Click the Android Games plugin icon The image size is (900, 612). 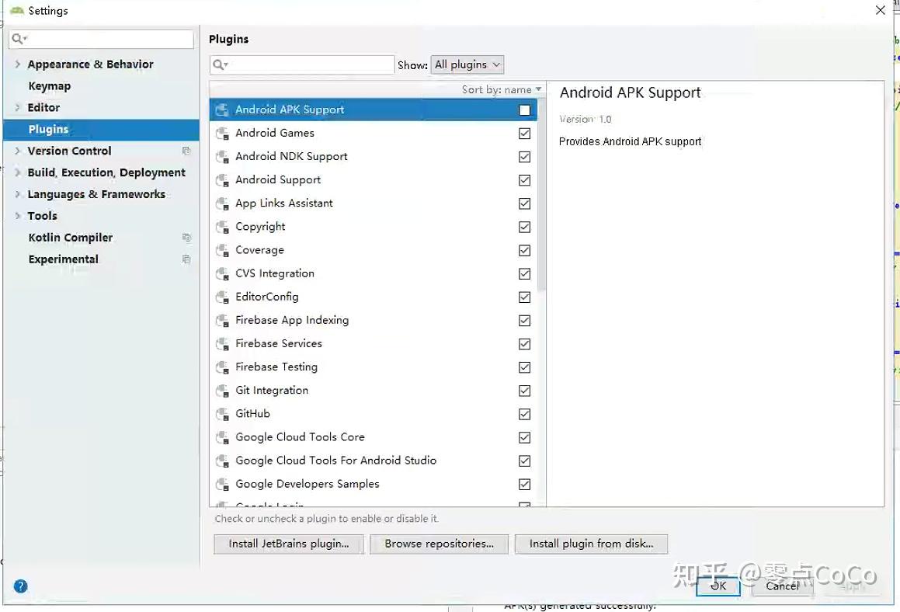[x=222, y=133]
